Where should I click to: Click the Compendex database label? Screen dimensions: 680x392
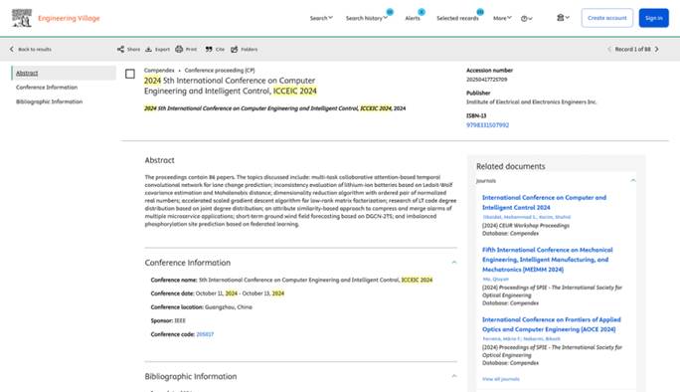(x=159, y=71)
